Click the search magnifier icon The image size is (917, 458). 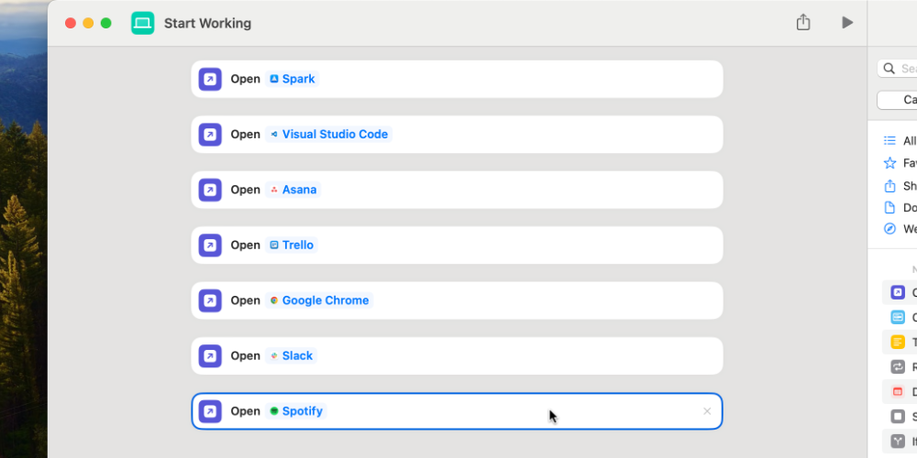coord(889,69)
